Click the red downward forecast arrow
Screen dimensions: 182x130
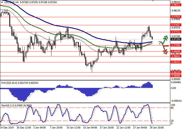[x=164, y=50]
